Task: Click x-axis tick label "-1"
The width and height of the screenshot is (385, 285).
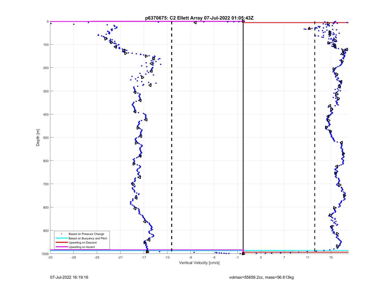Action: tap(237, 257)
